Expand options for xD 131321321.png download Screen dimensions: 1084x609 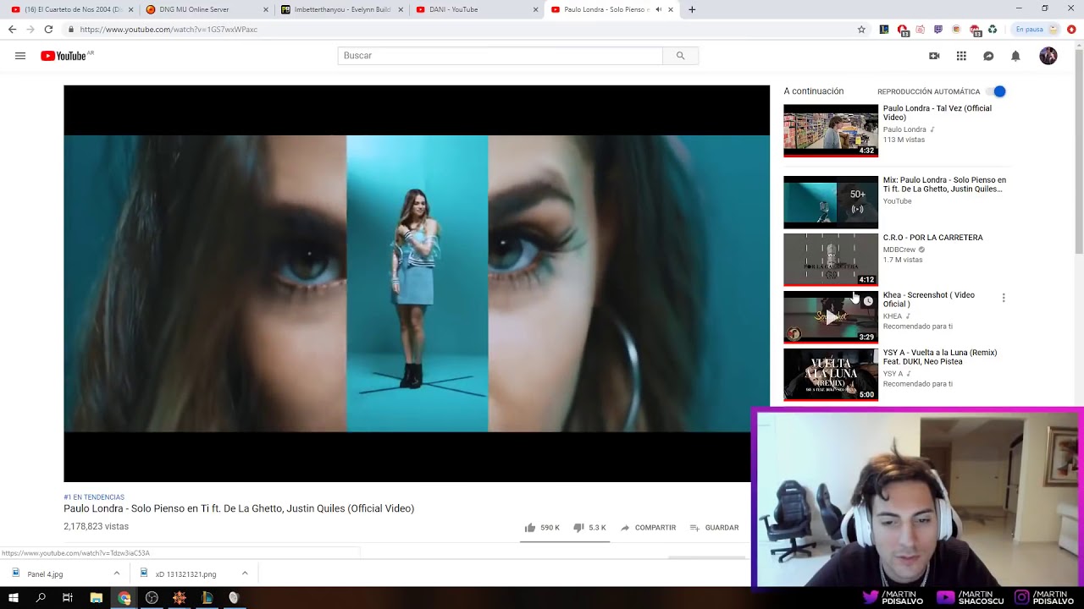pos(245,573)
